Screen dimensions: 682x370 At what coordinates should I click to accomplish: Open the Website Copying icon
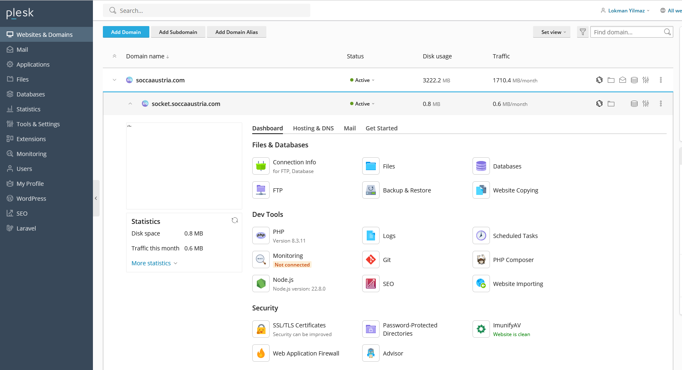click(481, 190)
